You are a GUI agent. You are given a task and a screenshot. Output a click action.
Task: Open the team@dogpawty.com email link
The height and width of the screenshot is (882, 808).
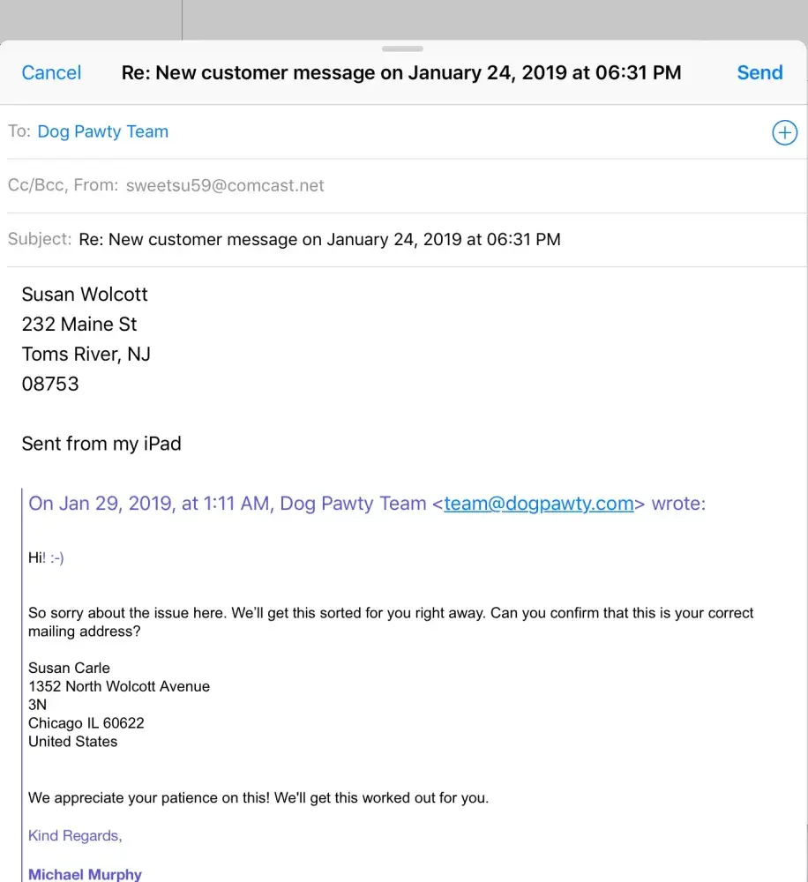point(539,504)
